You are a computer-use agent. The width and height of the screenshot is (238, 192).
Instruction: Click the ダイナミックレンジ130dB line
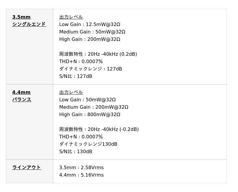(x=88, y=144)
